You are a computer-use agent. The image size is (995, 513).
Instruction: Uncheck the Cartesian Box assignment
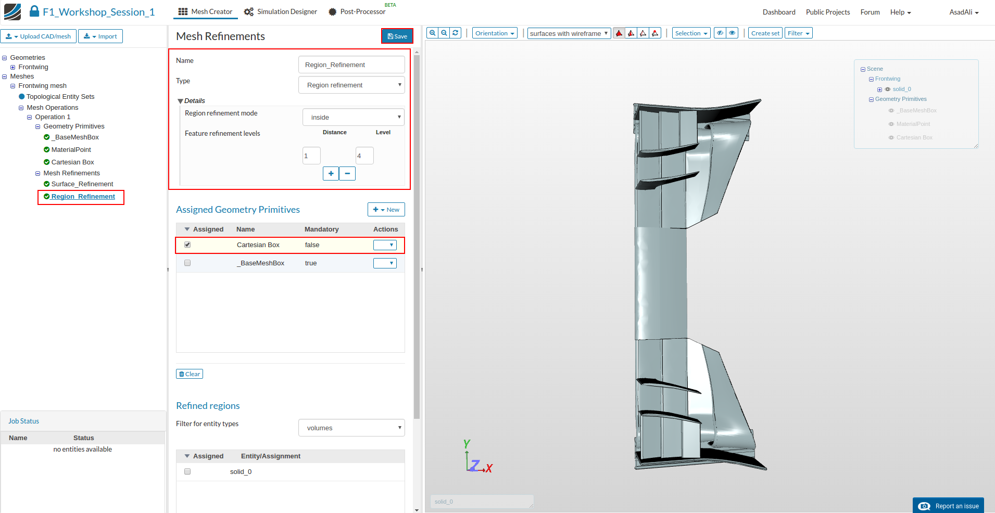187,245
